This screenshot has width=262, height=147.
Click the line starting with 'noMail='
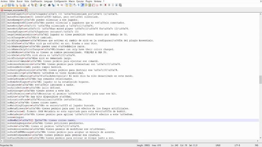(x=33, y=102)
